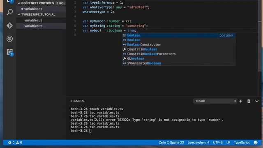Choose 'GLboolean' suggestion

[x=178, y=58]
